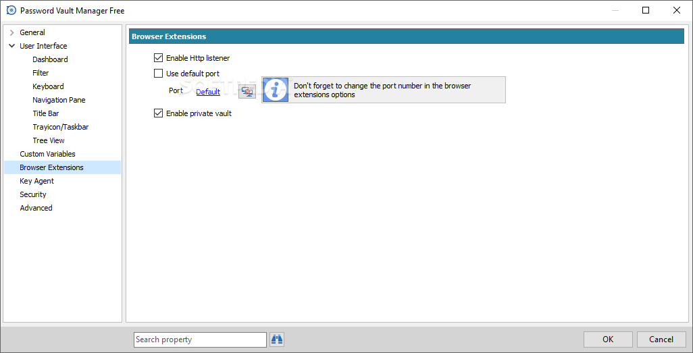Click the Default port link
This screenshot has width=693, height=353.
(208, 91)
